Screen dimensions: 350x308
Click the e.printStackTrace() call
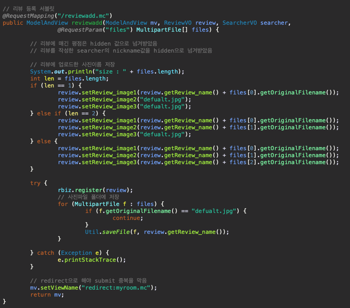pyautogui.click(x=92, y=260)
